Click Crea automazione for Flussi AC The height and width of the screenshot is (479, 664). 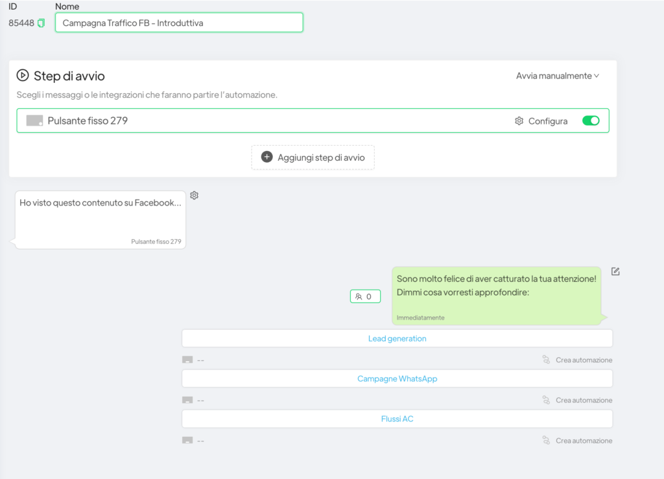click(x=584, y=441)
